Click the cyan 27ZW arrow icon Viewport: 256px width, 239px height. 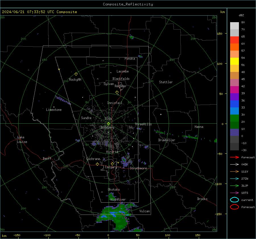coord(234,179)
